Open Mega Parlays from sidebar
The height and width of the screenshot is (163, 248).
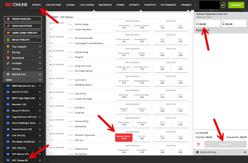pos(23,40)
